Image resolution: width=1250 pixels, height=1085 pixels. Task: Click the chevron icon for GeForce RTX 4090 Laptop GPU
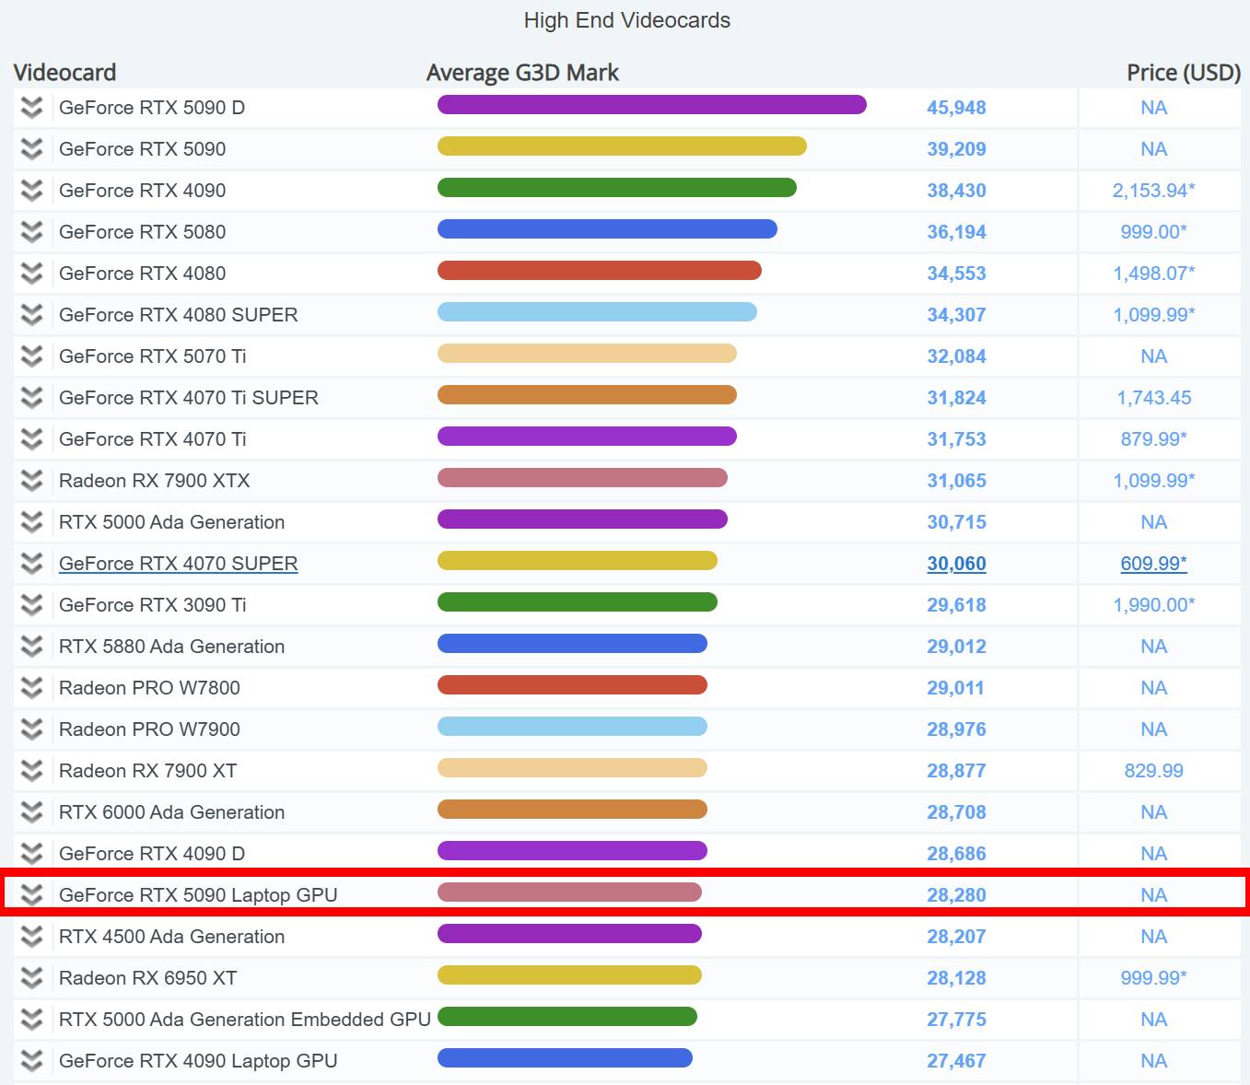coord(32,1061)
